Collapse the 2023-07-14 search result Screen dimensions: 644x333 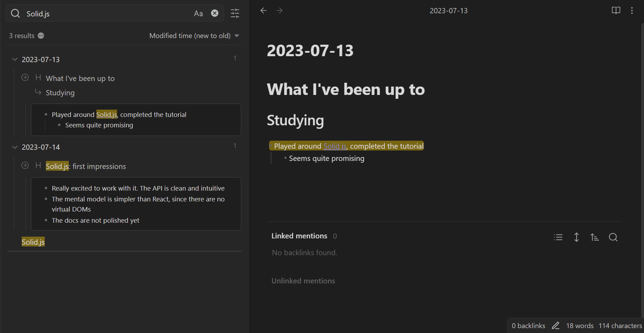coord(15,147)
